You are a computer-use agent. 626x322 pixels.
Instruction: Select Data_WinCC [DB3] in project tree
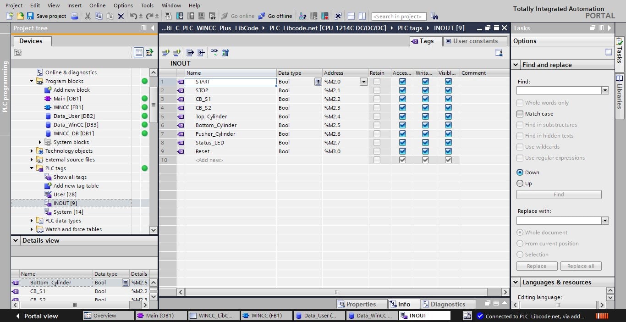(76, 125)
